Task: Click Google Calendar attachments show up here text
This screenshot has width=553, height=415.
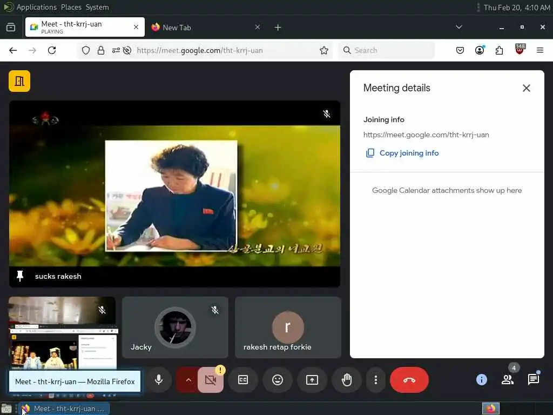Action: click(x=447, y=191)
